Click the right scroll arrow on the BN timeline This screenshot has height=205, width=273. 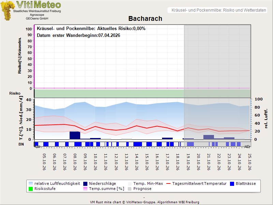click(247, 147)
